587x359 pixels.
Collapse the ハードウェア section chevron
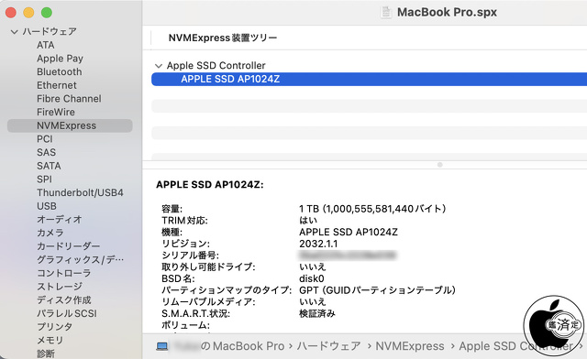pyautogui.click(x=15, y=32)
